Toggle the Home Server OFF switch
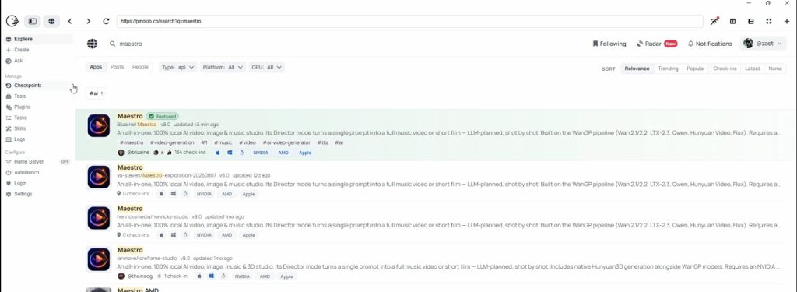Image resolution: width=797 pixels, height=292 pixels. coord(65,162)
